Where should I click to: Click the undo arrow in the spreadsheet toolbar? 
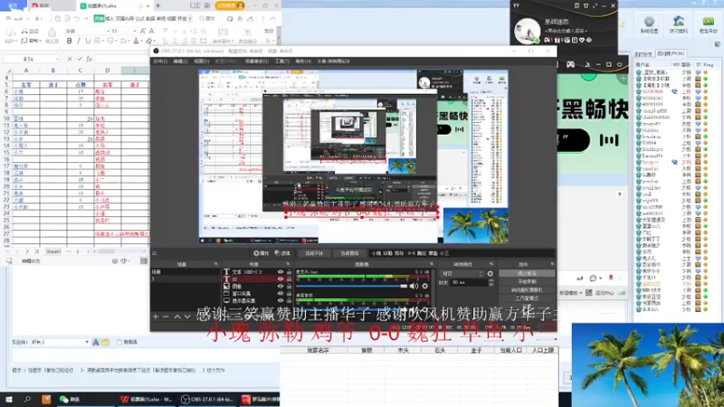77,19
